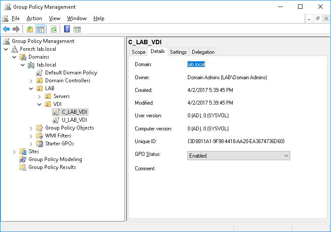Select the Default Domain Policy GPO link
The height and width of the screenshot is (232, 331).
coord(71,73)
